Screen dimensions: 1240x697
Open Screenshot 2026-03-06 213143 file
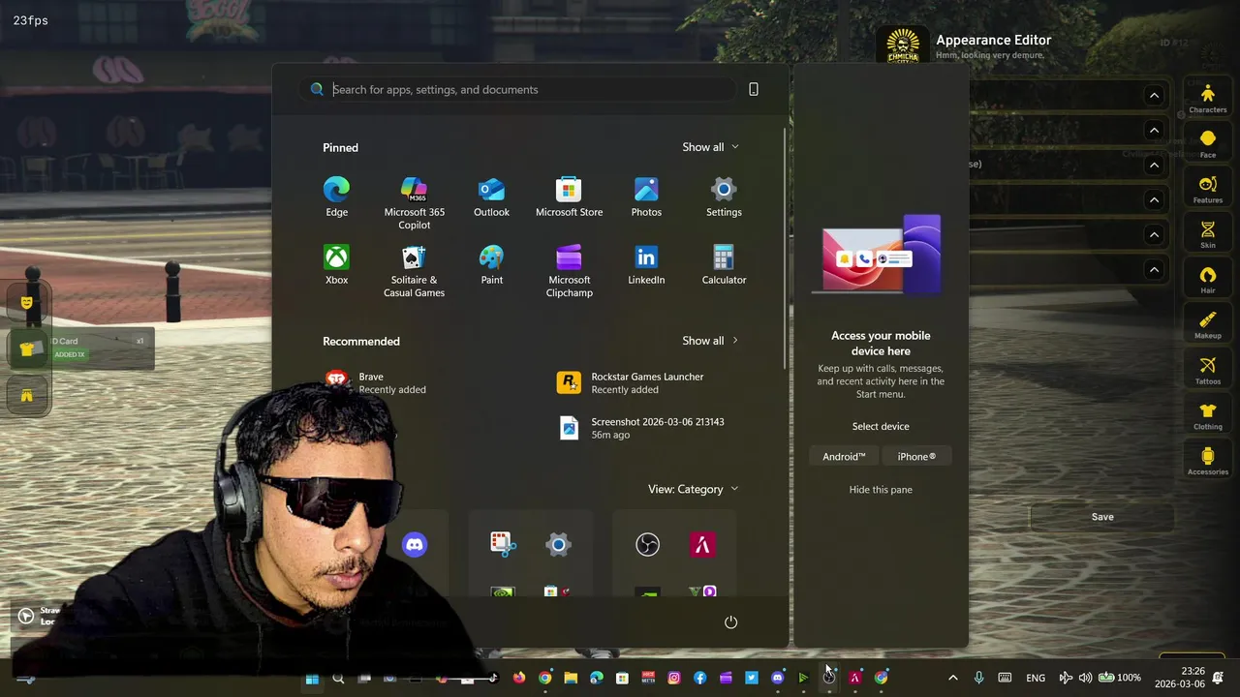click(x=641, y=428)
